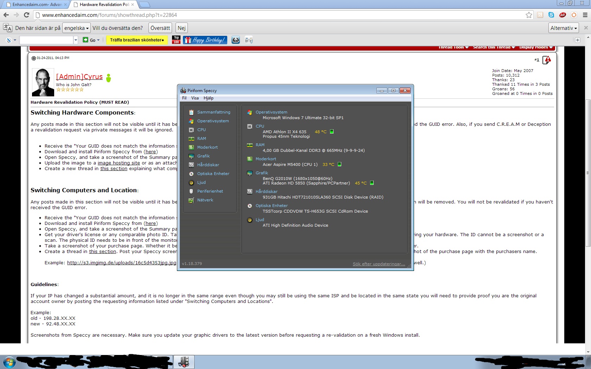Open Periferienhet in the Speccy sidebar

click(210, 191)
